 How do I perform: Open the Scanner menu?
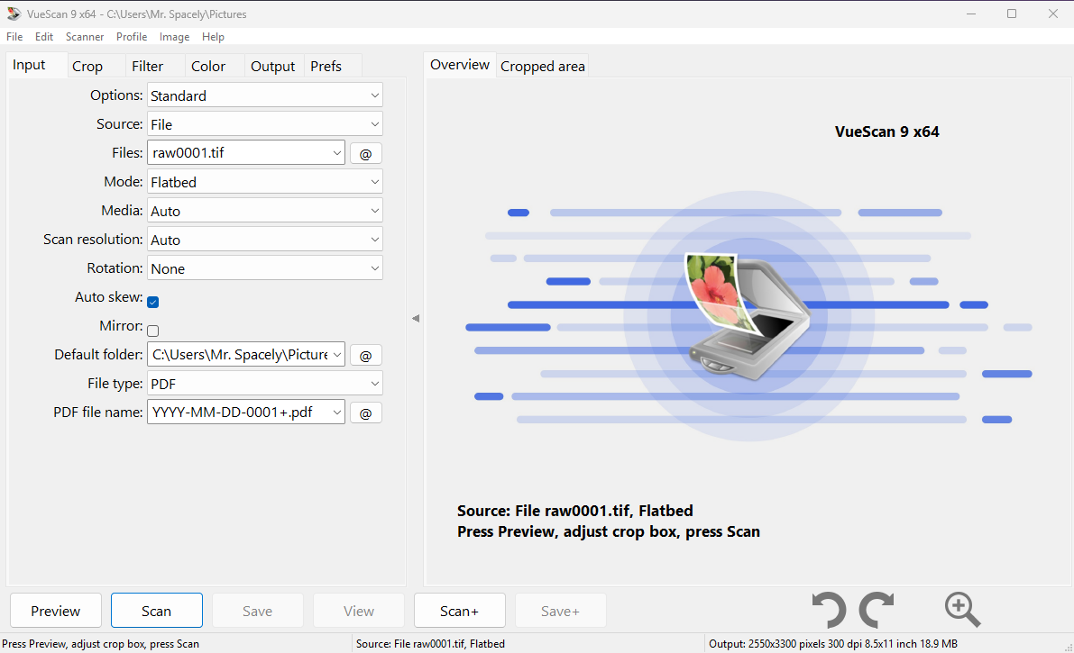tap(85, 37)
